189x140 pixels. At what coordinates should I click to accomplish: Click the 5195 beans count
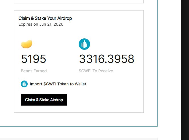click(33, 59)
